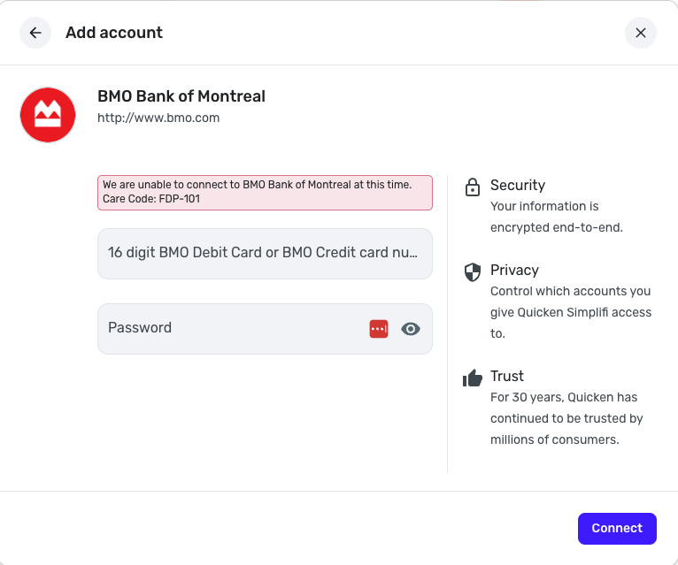Click the Security padlock icon
The image size is (678, 565).
(x=473, y=187)
